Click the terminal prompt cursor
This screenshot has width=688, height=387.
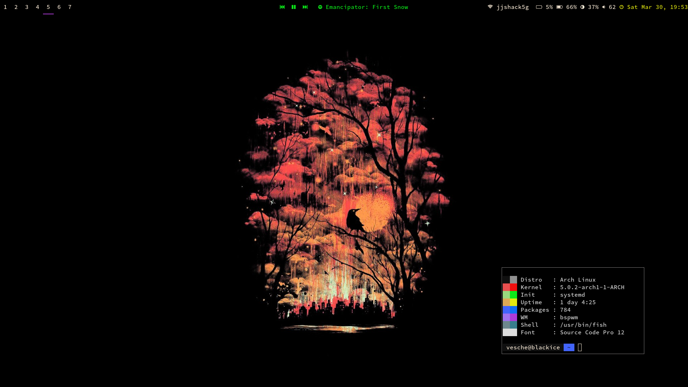[580, 347]
